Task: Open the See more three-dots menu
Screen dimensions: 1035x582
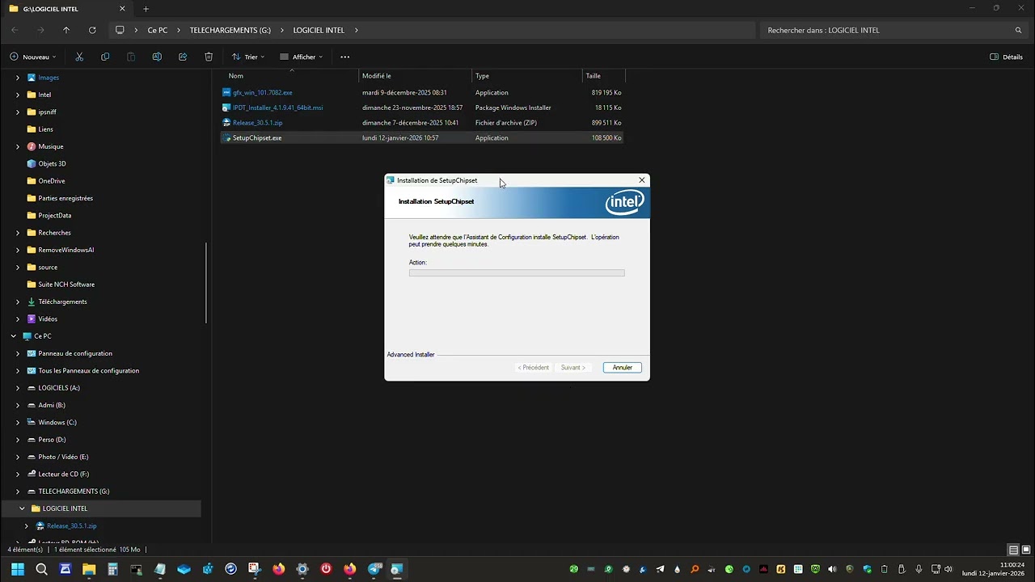Action: (x=345, y=57)
